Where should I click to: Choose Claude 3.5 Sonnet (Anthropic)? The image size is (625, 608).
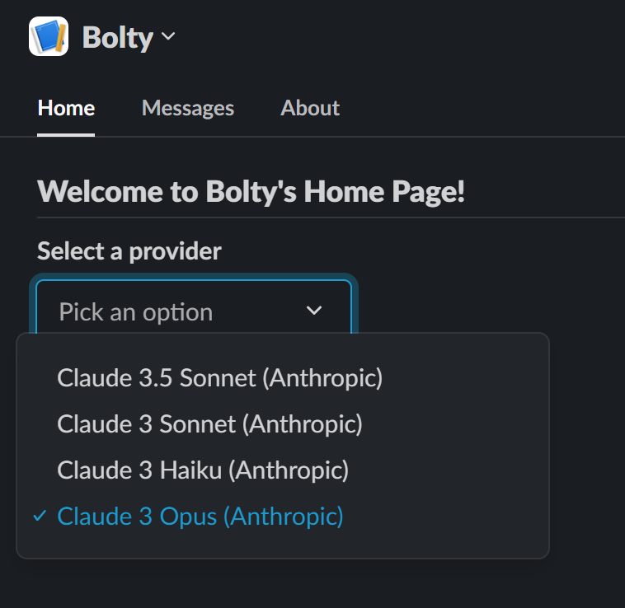[220, 378]
